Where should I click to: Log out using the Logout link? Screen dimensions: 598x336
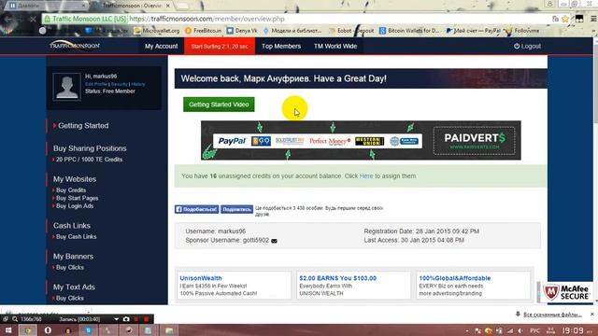click(527, 46)
